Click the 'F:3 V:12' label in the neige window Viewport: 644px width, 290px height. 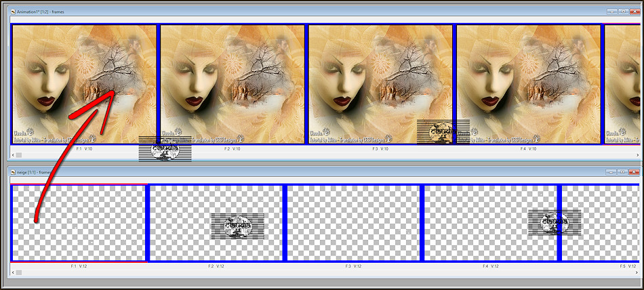353,266
